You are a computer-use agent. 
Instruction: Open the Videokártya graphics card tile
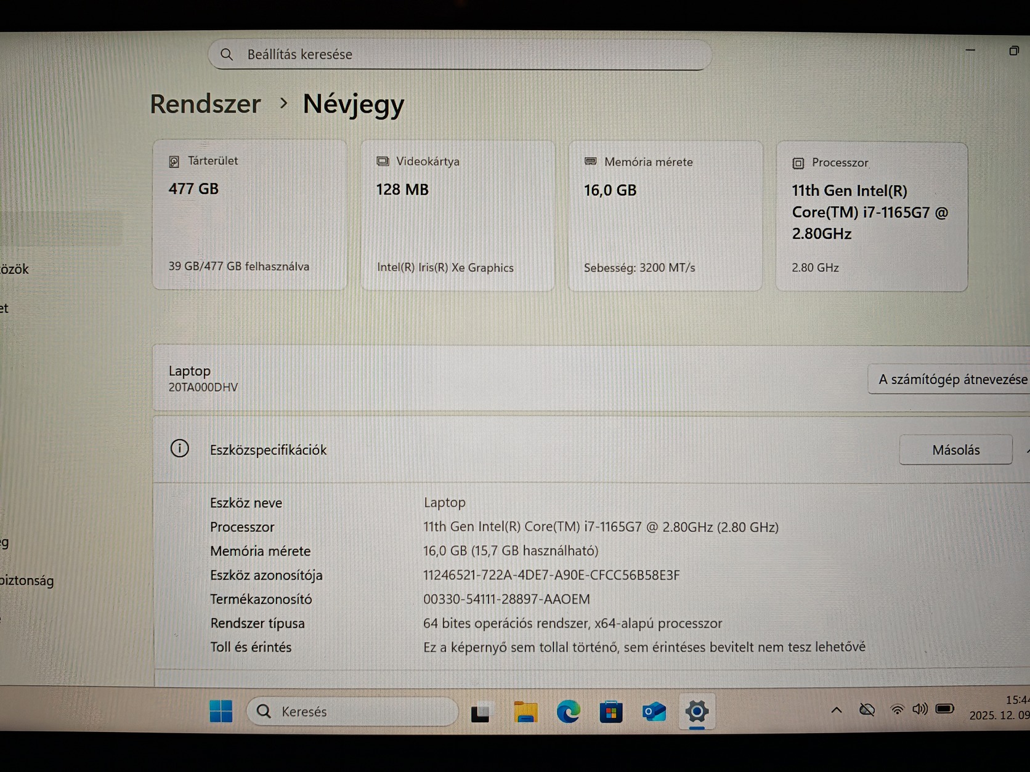coord(458,215)
